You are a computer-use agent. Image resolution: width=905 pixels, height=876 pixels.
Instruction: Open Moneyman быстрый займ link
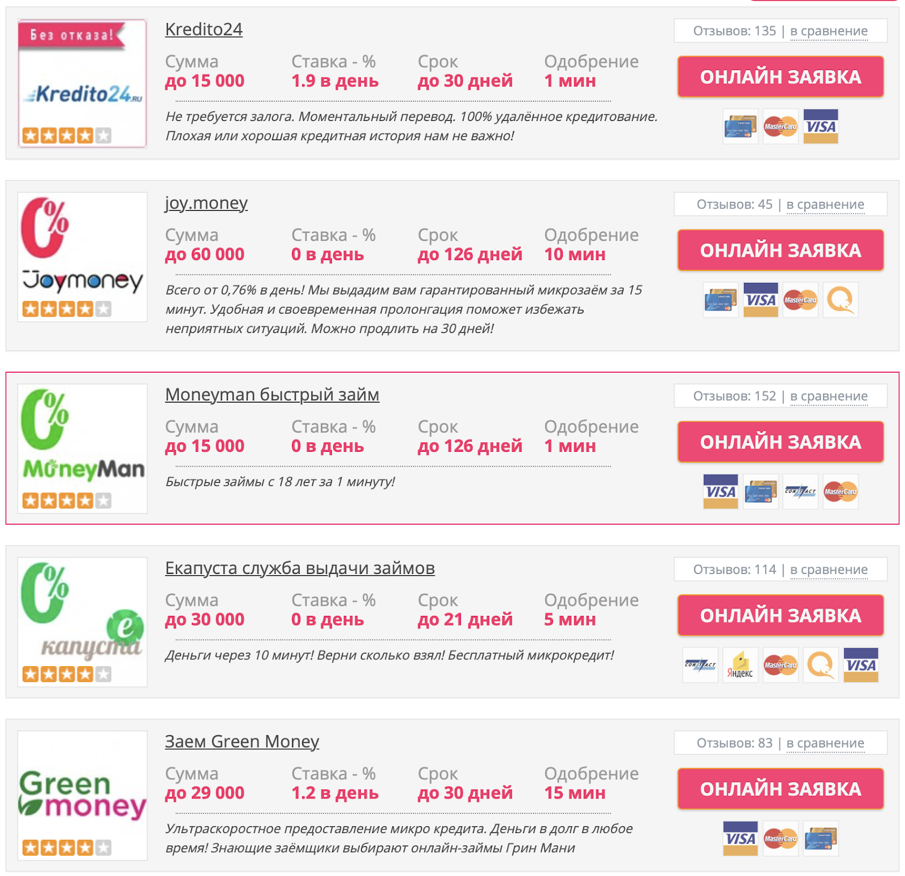tap(272, 394)
